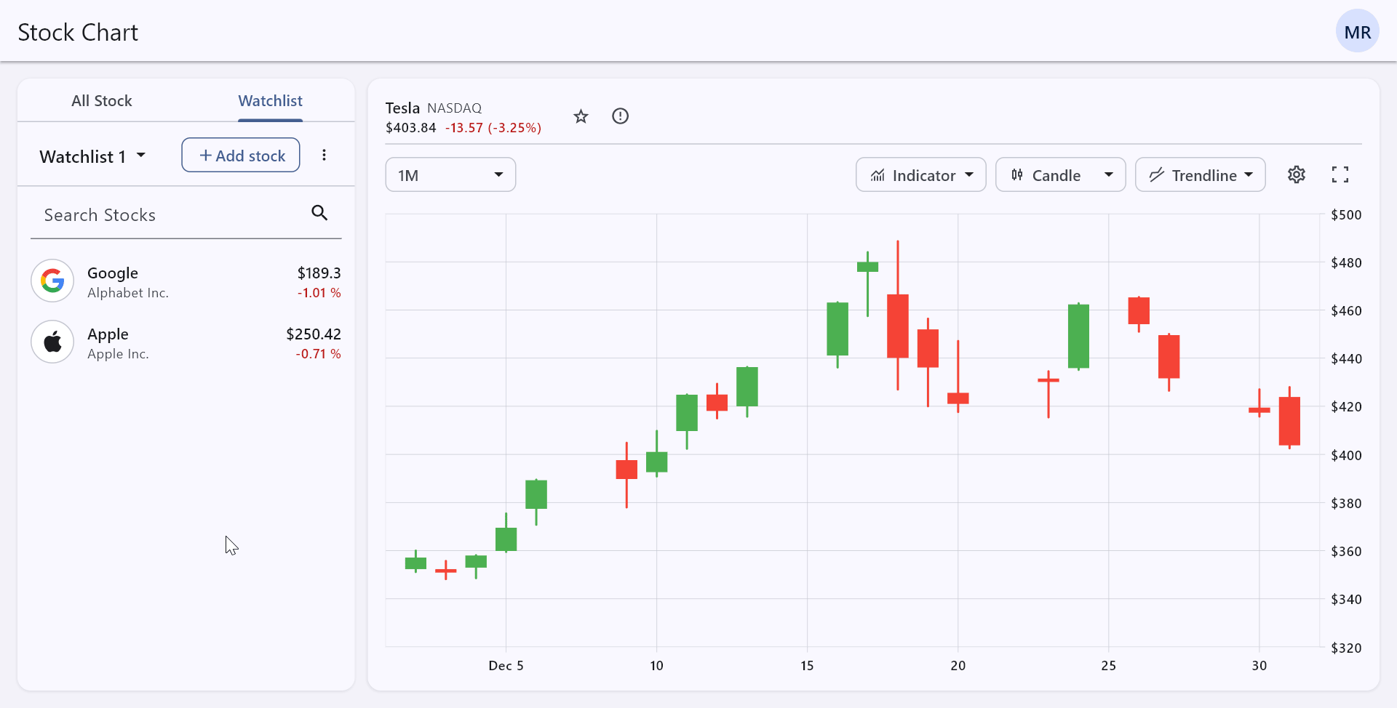Screen dimensions: 1397x708
Task: Click the Add stock button
Action: point(240,155)
